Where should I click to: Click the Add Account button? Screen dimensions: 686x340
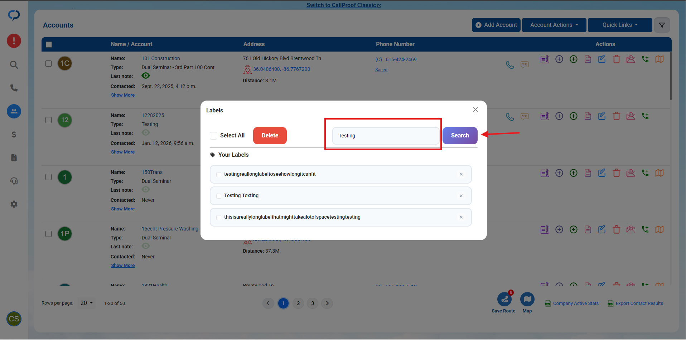coord(496,25)
